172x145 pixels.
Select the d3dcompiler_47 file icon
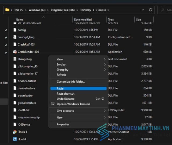(x=15, y=73)
